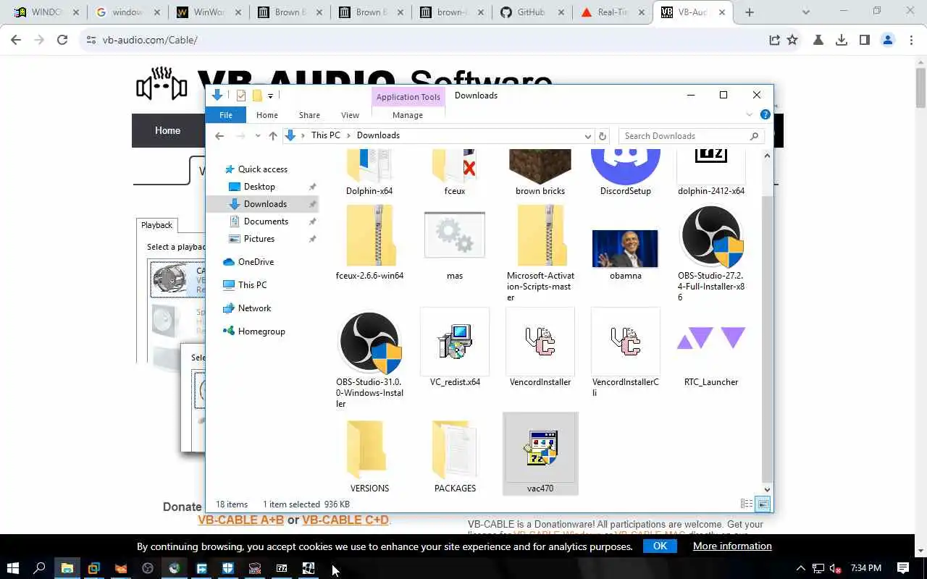Image resolution: width=927 pixels, height=579 pixels.
Task: Click the Home button on VB-Audio site
Action: tap(167, 130)
